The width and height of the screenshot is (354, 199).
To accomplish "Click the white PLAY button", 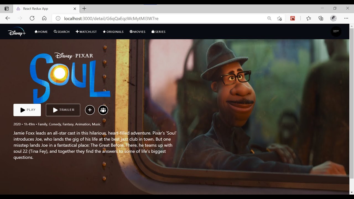I will 27,110.
